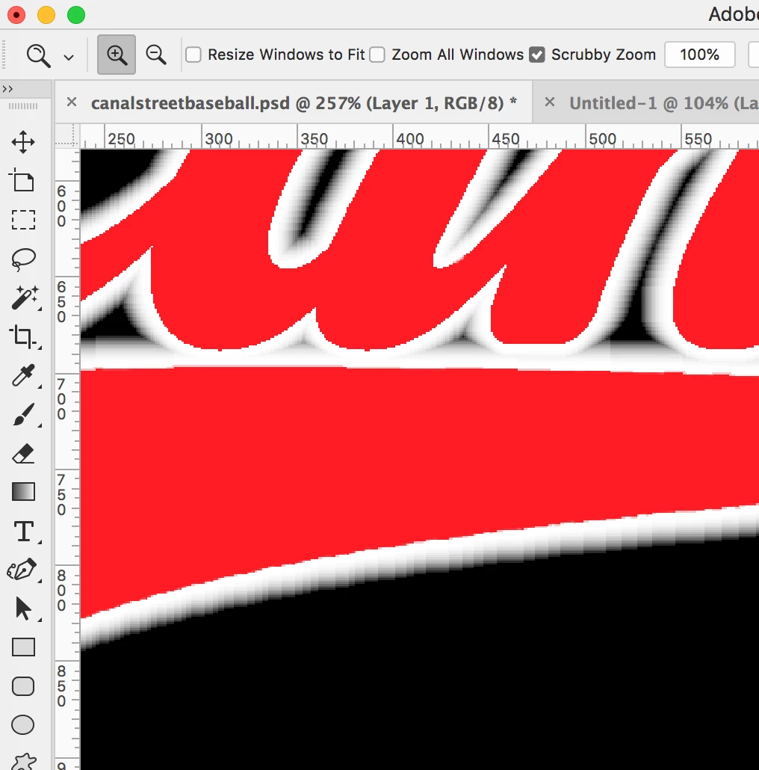759x770 pixels.
Task: Select the Horizontal Type tool
Action: coord(24,532)
